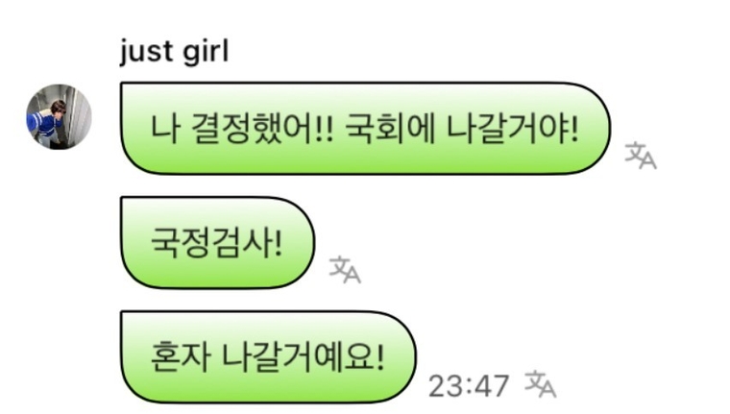The height and width of the screenshot is (414, 730).
Task: Tap the translate icon beside the shortest bubble
Action: point(345,270)
